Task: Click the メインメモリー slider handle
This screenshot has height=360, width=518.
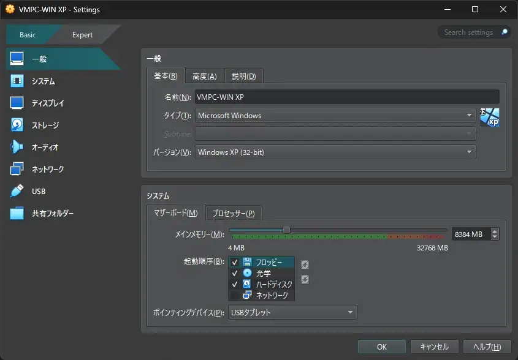Action: [x=286, y=230]
